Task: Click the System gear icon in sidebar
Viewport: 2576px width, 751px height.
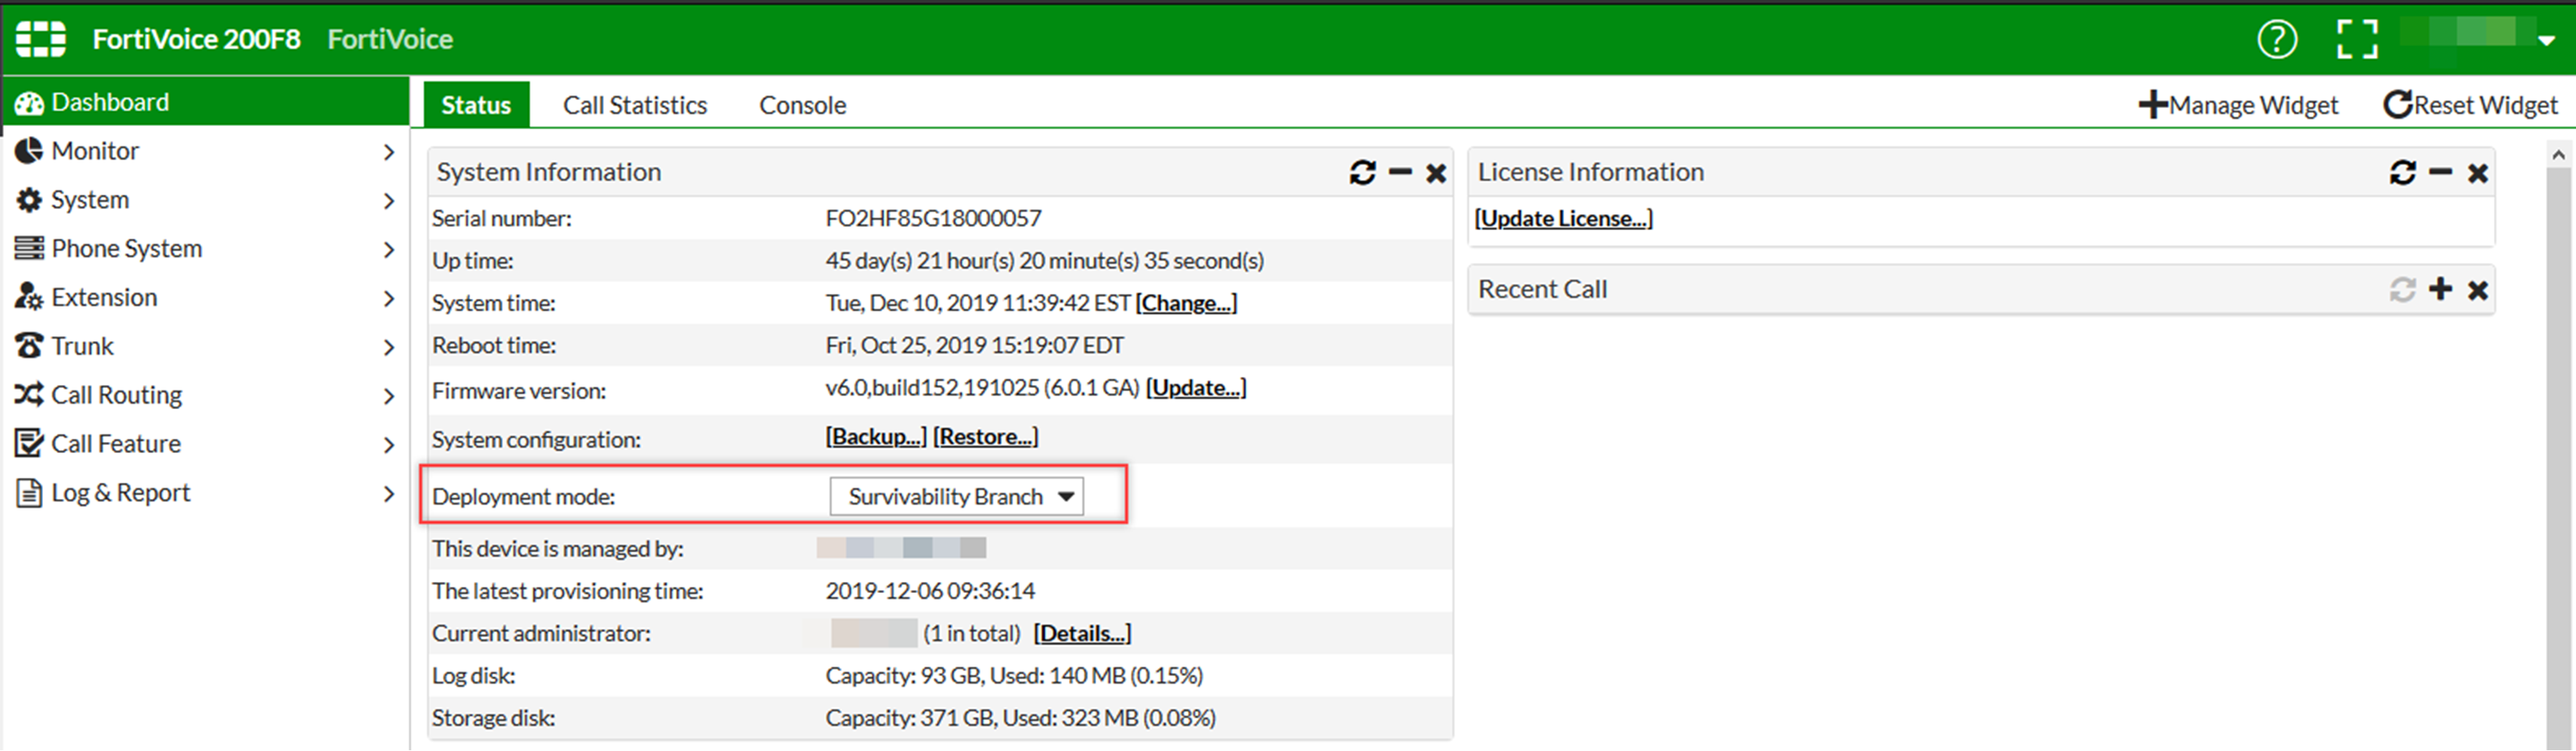Action: [x=28, y=199]
